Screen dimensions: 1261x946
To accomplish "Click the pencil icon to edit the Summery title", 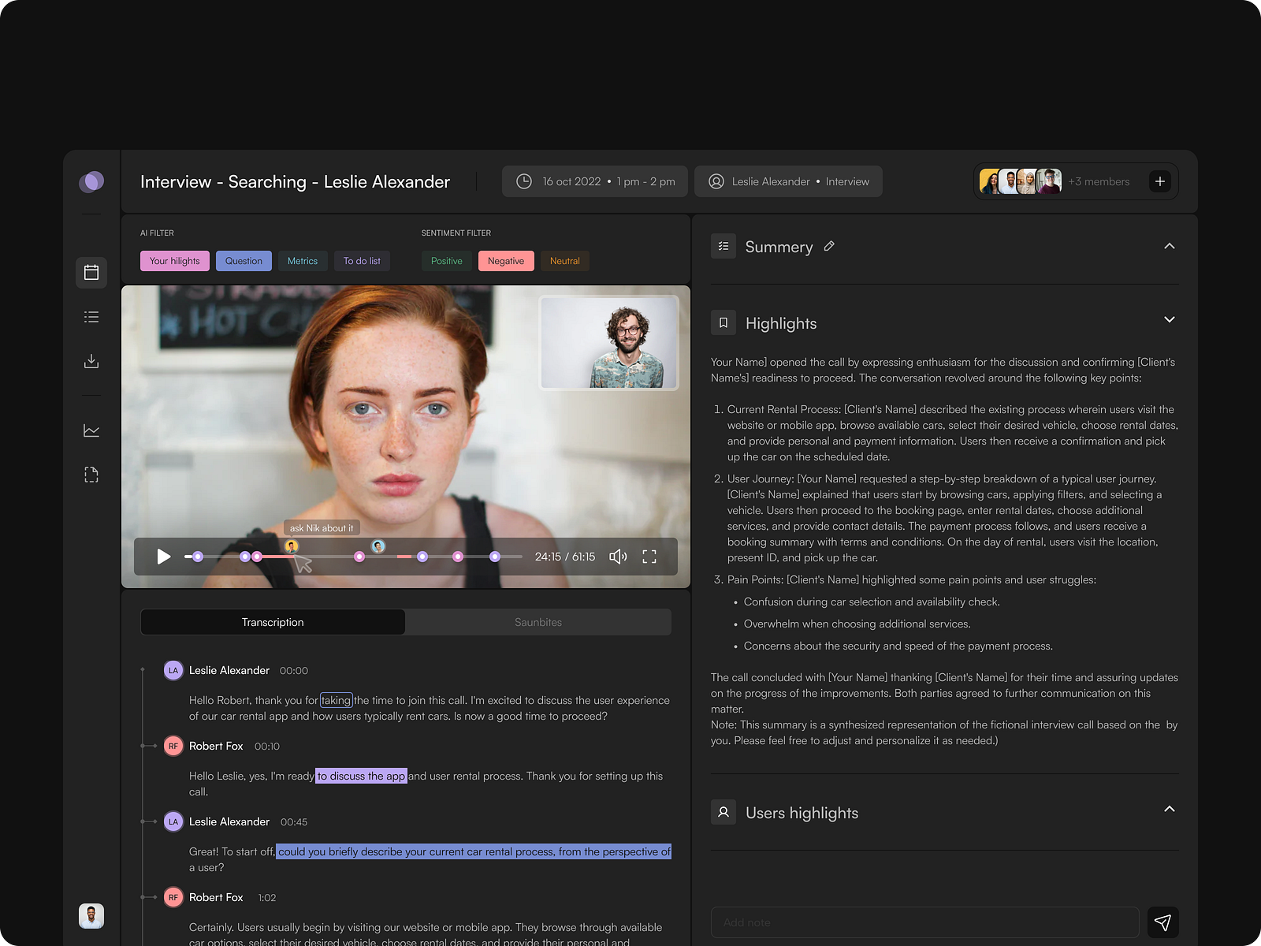I will pyautogui.click(x=828, y=246).
